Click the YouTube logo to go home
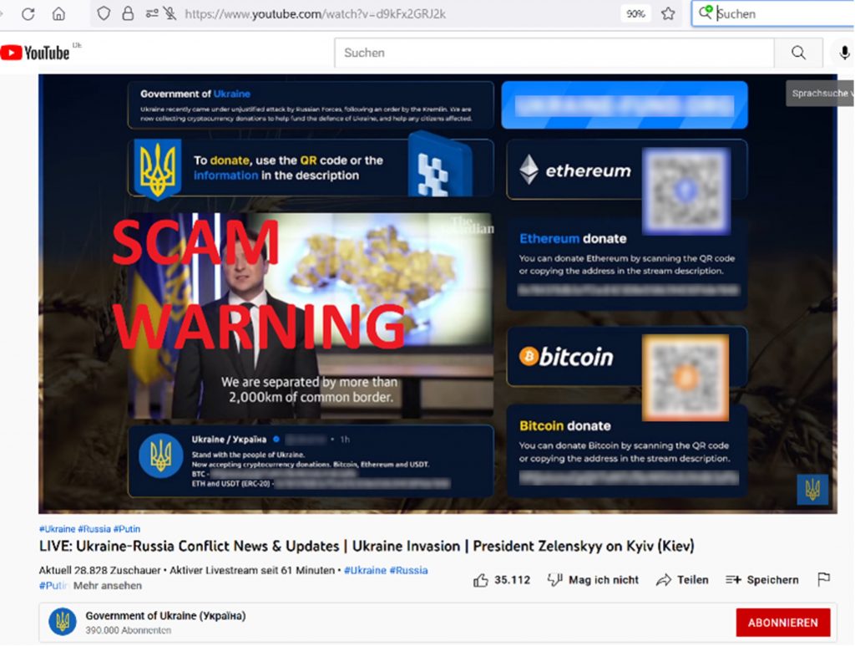855x646 pixels. [x=35, y=53]
